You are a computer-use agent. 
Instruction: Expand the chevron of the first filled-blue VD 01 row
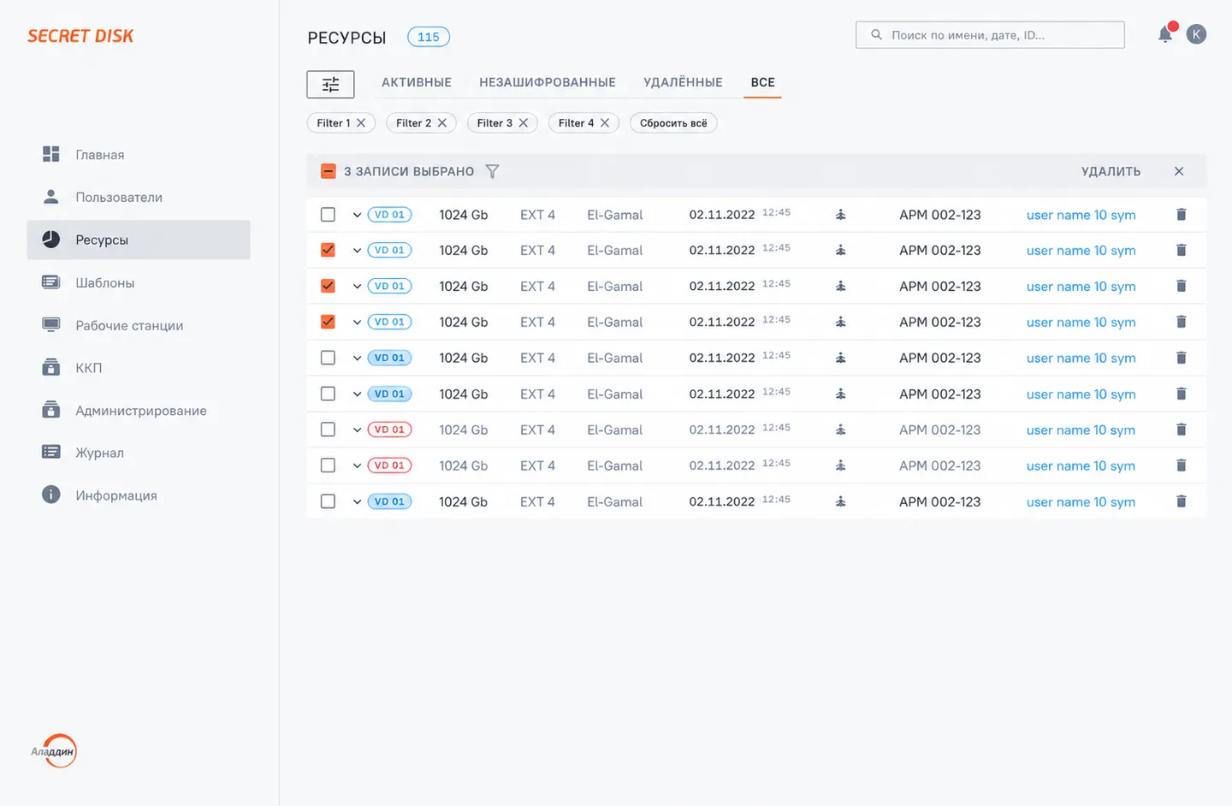(357, 358)
